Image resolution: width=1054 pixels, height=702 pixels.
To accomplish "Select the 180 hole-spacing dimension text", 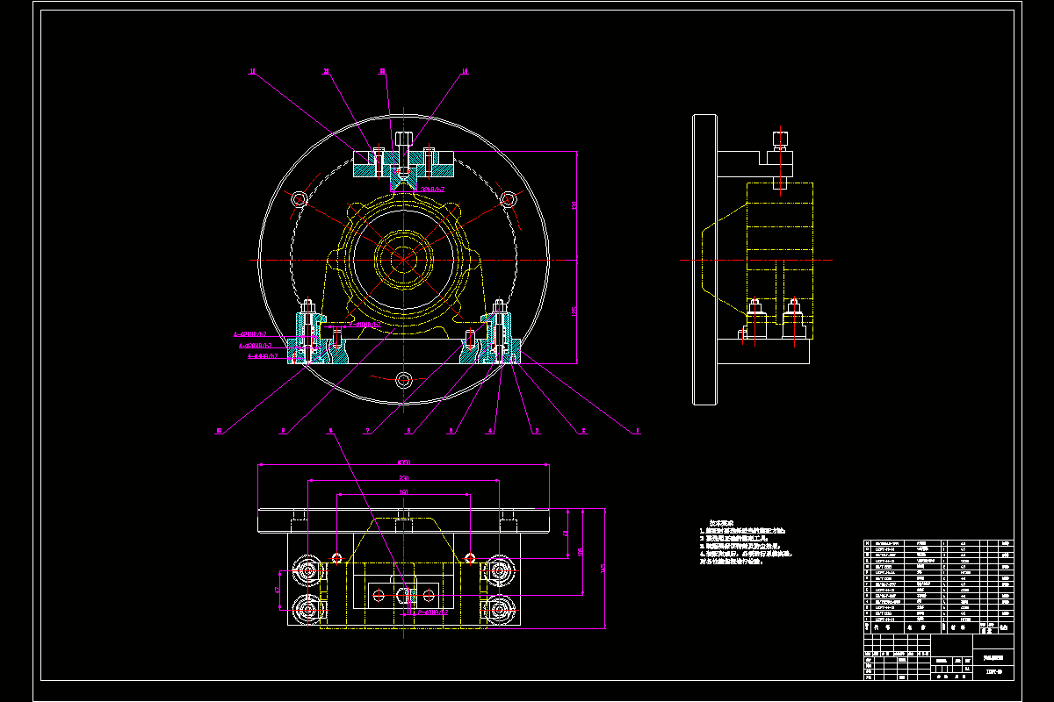I will click(x=404, y=492).
